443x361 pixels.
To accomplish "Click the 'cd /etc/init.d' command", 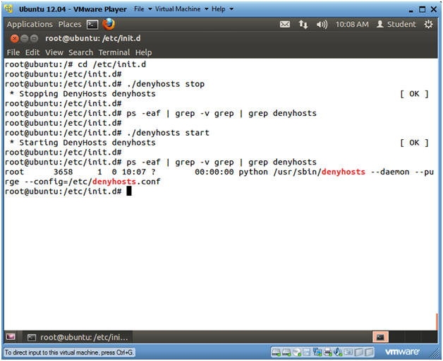I will (112, 64).
